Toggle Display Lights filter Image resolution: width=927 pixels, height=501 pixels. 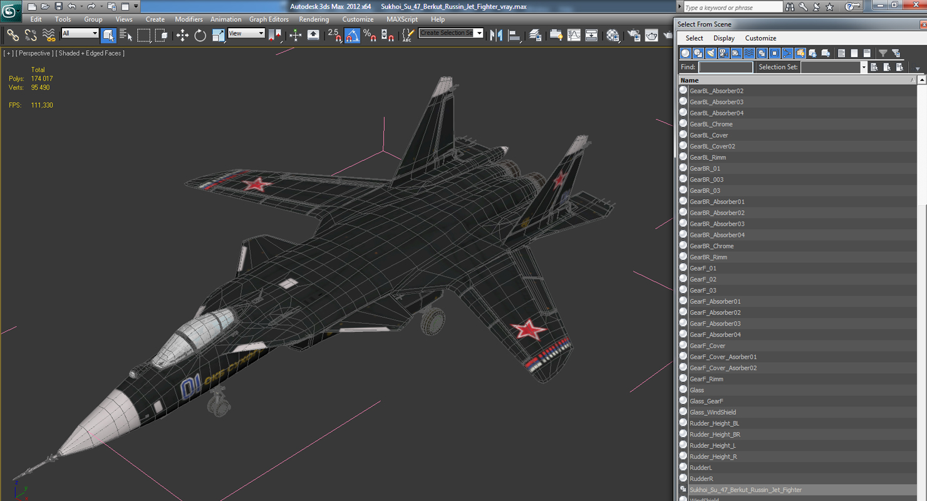711,53
